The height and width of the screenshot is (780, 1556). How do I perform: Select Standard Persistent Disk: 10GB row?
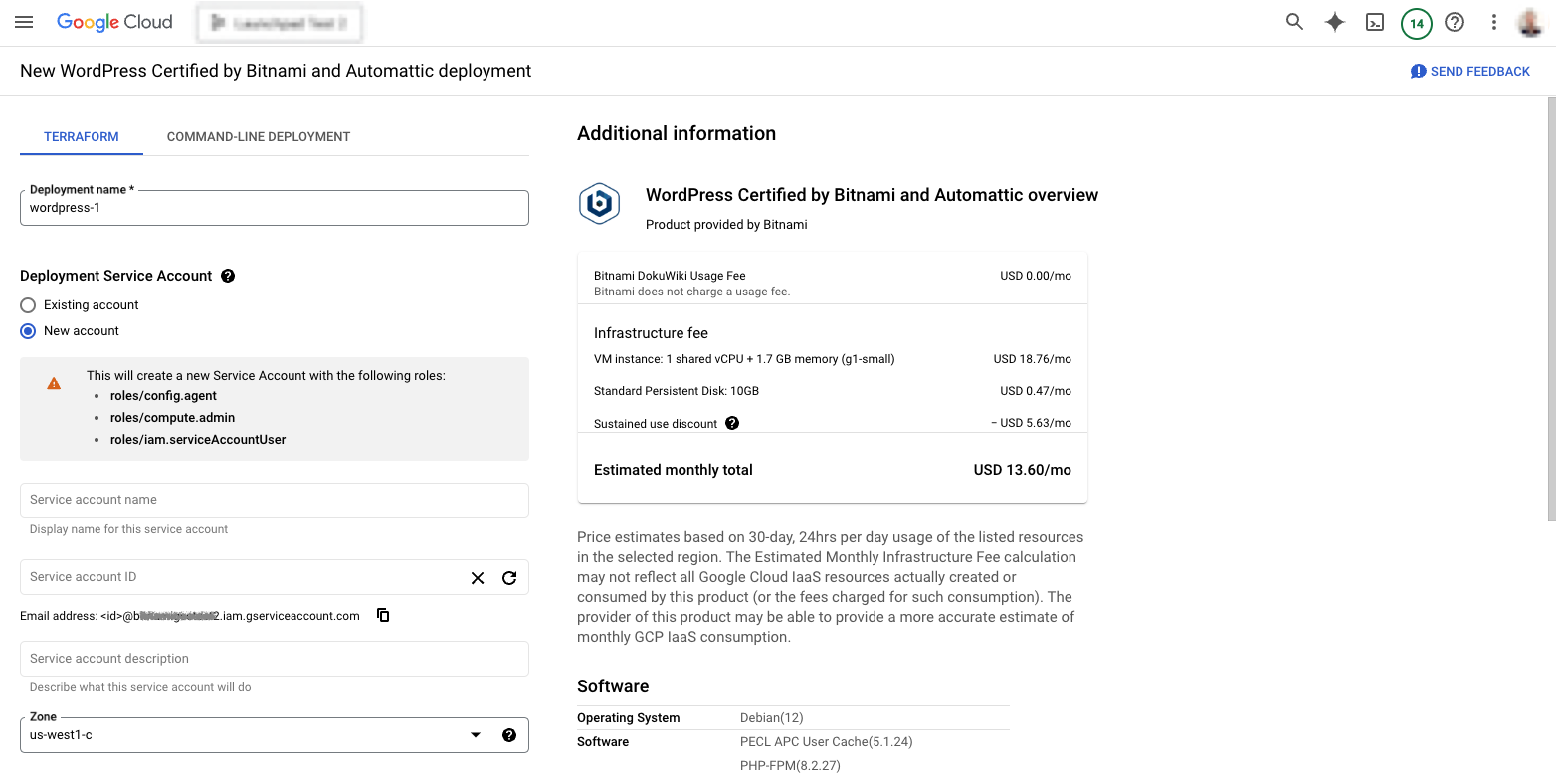[x=833, y=391]
